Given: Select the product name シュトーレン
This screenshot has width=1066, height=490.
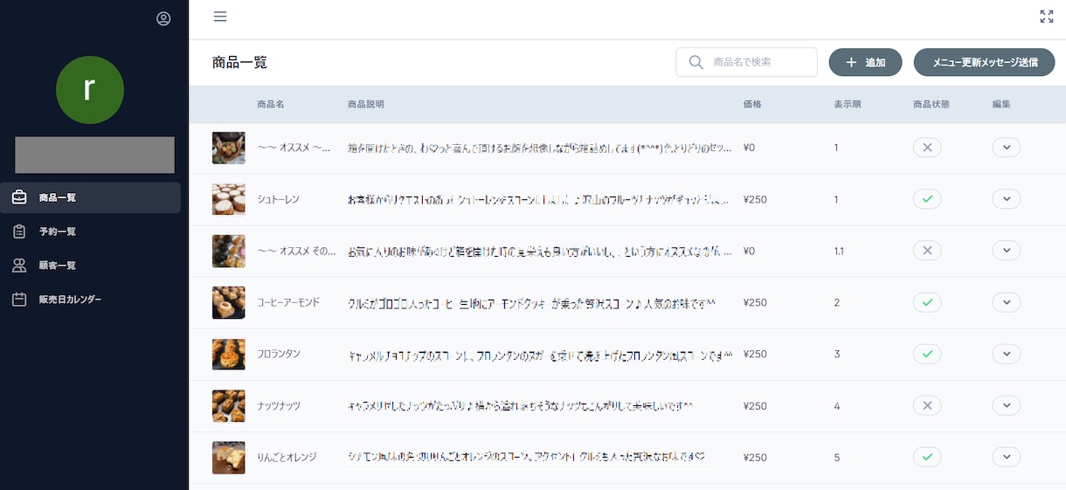Looking at the screenshot, I should tap(279, 199).
